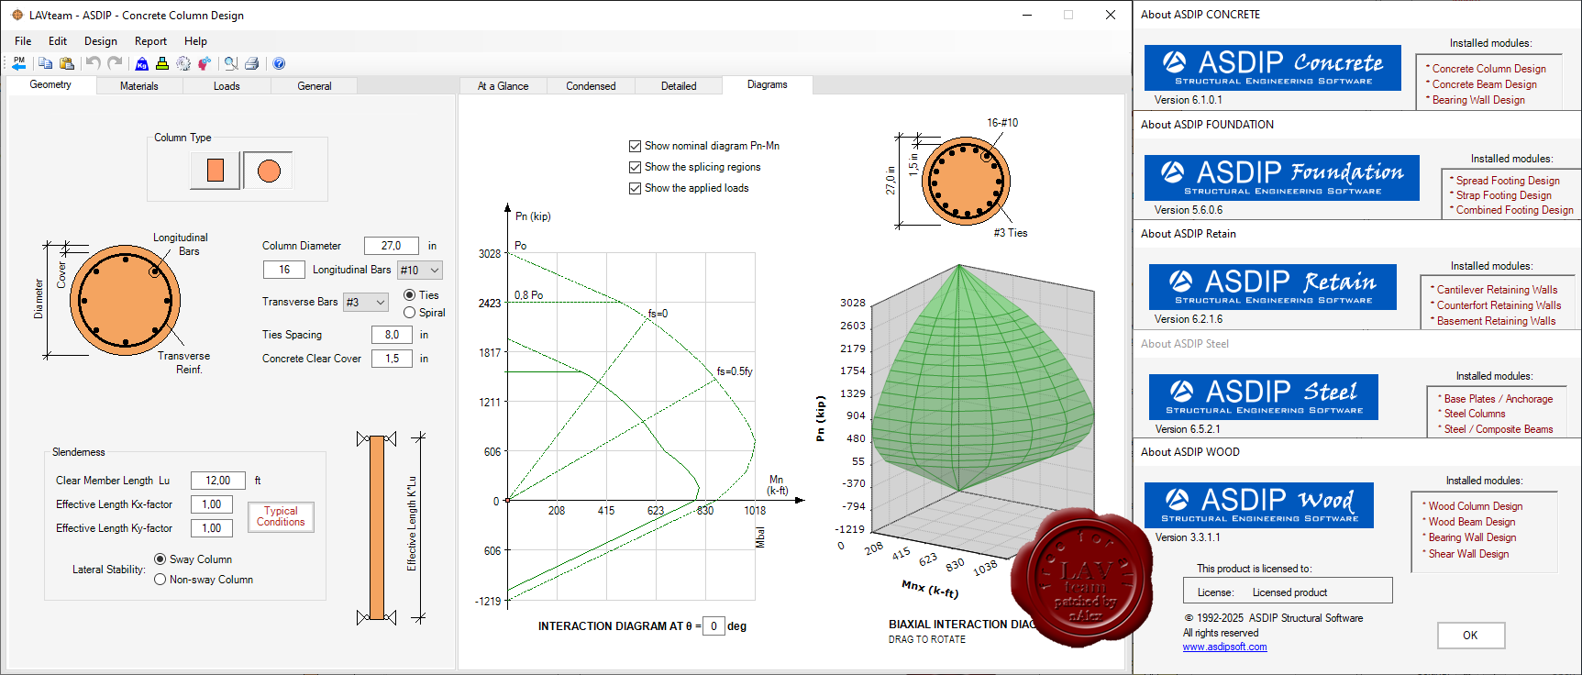Click the Typical Conditions button
1582x675 pixels.
point(281,516)
